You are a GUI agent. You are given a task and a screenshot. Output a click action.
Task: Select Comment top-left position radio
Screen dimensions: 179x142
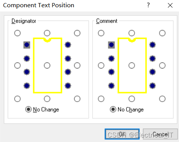[x=101, y=33]
